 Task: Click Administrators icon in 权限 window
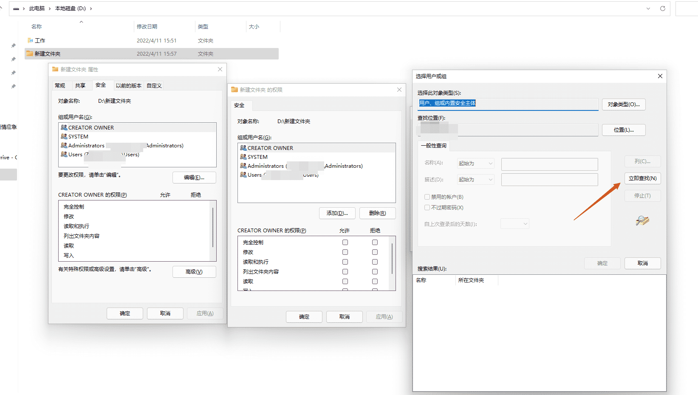(243, 166)
